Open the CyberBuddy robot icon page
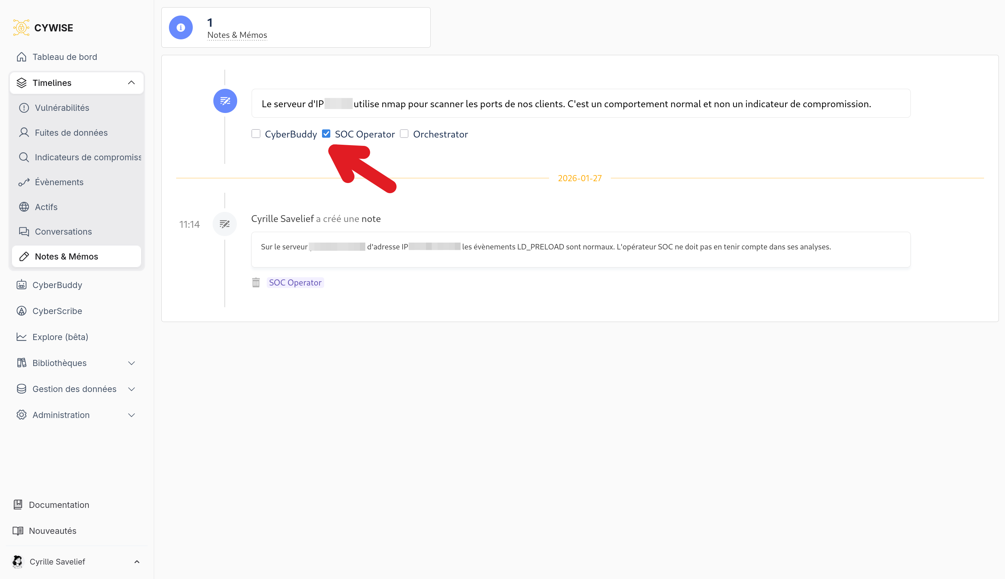Screen dimensions: 1005x579 pos(21,285)
